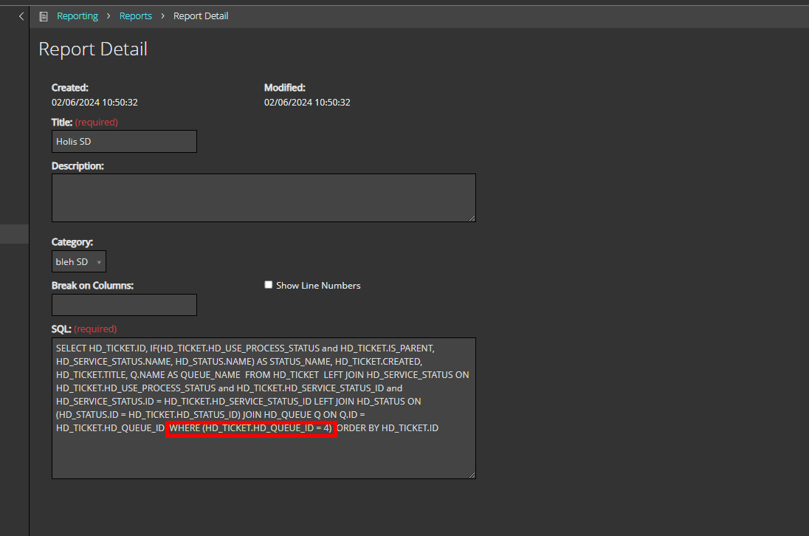Select Report Detail breadcrumb item
The width and height of the screenshot is (809, 536).
pyautogui.click(x=201, y=16)
